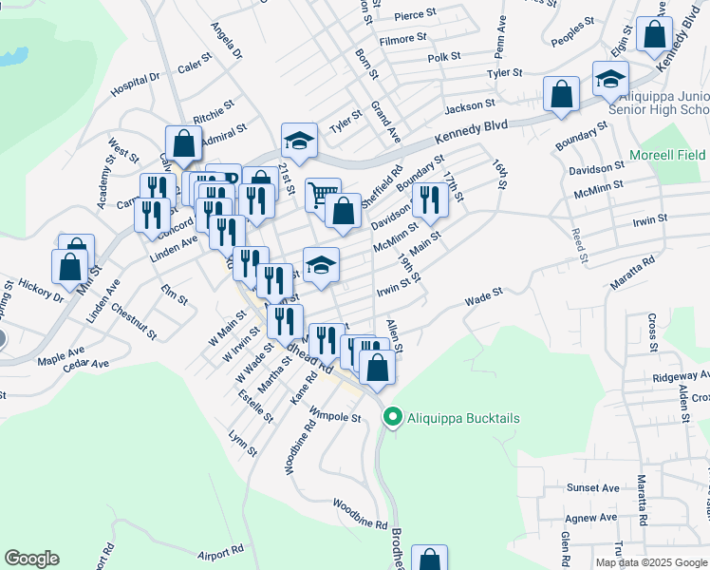Select the Moreell Field park label
The height and width of the screenshot is (570, 710).
pyautogui.click(x=667, y=155)
